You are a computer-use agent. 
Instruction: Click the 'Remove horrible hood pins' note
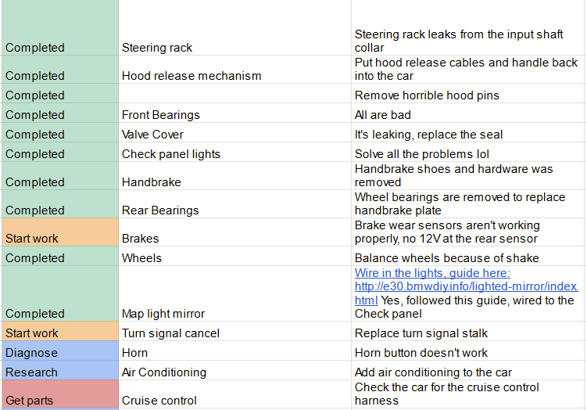427,95
